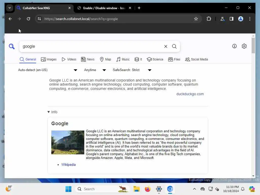This screenshot has width=260, height=195.
Task: Open the weather widget showing 88°
Action: 9,189
